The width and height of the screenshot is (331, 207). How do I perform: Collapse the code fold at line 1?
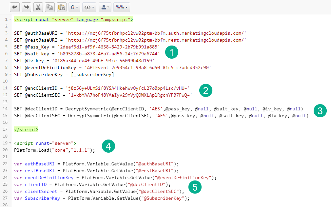click(x=10, y=20)
